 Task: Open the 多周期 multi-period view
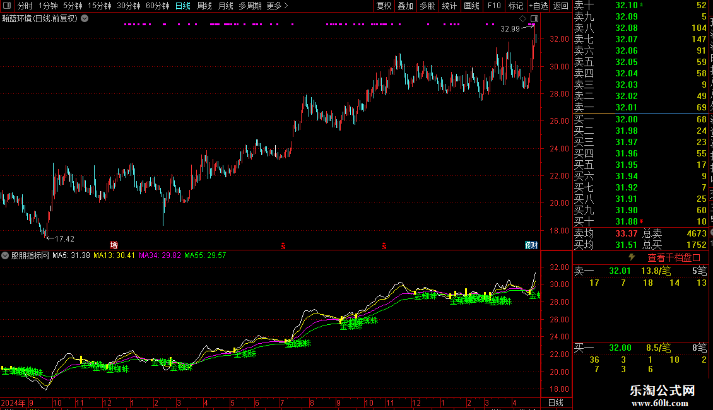250,6
